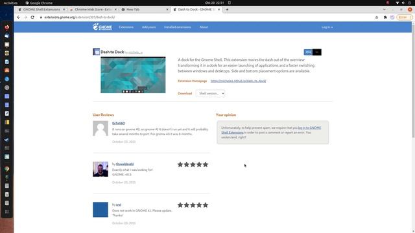The height and width of the screenshot is (233, 415).
Task: Click the address bar URL field
Action: pos(206,17)
